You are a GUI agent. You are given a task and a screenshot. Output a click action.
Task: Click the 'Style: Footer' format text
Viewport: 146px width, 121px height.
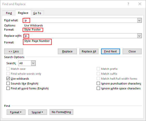pos(32,30)
